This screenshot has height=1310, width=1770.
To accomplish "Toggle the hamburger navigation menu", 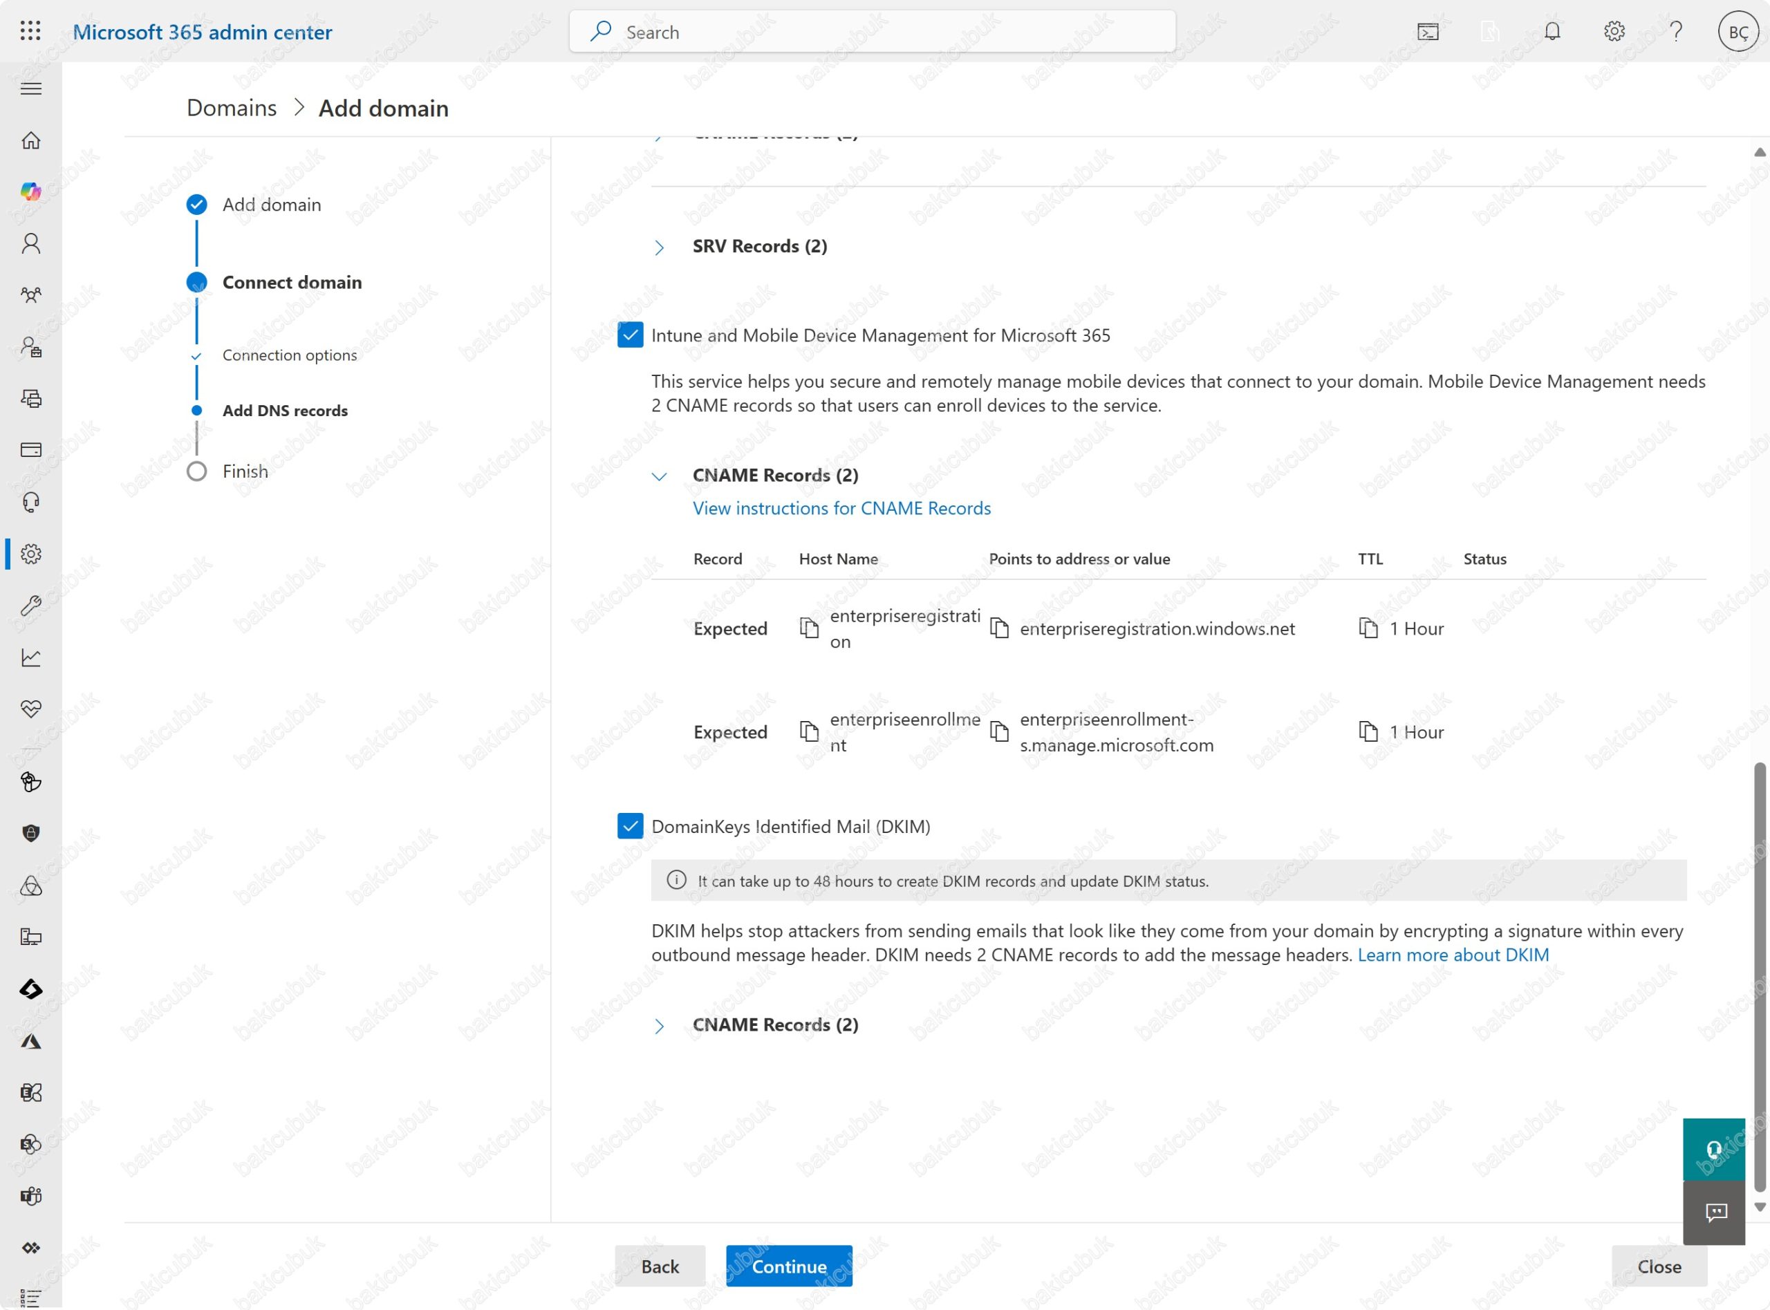I will click(31, 88).
